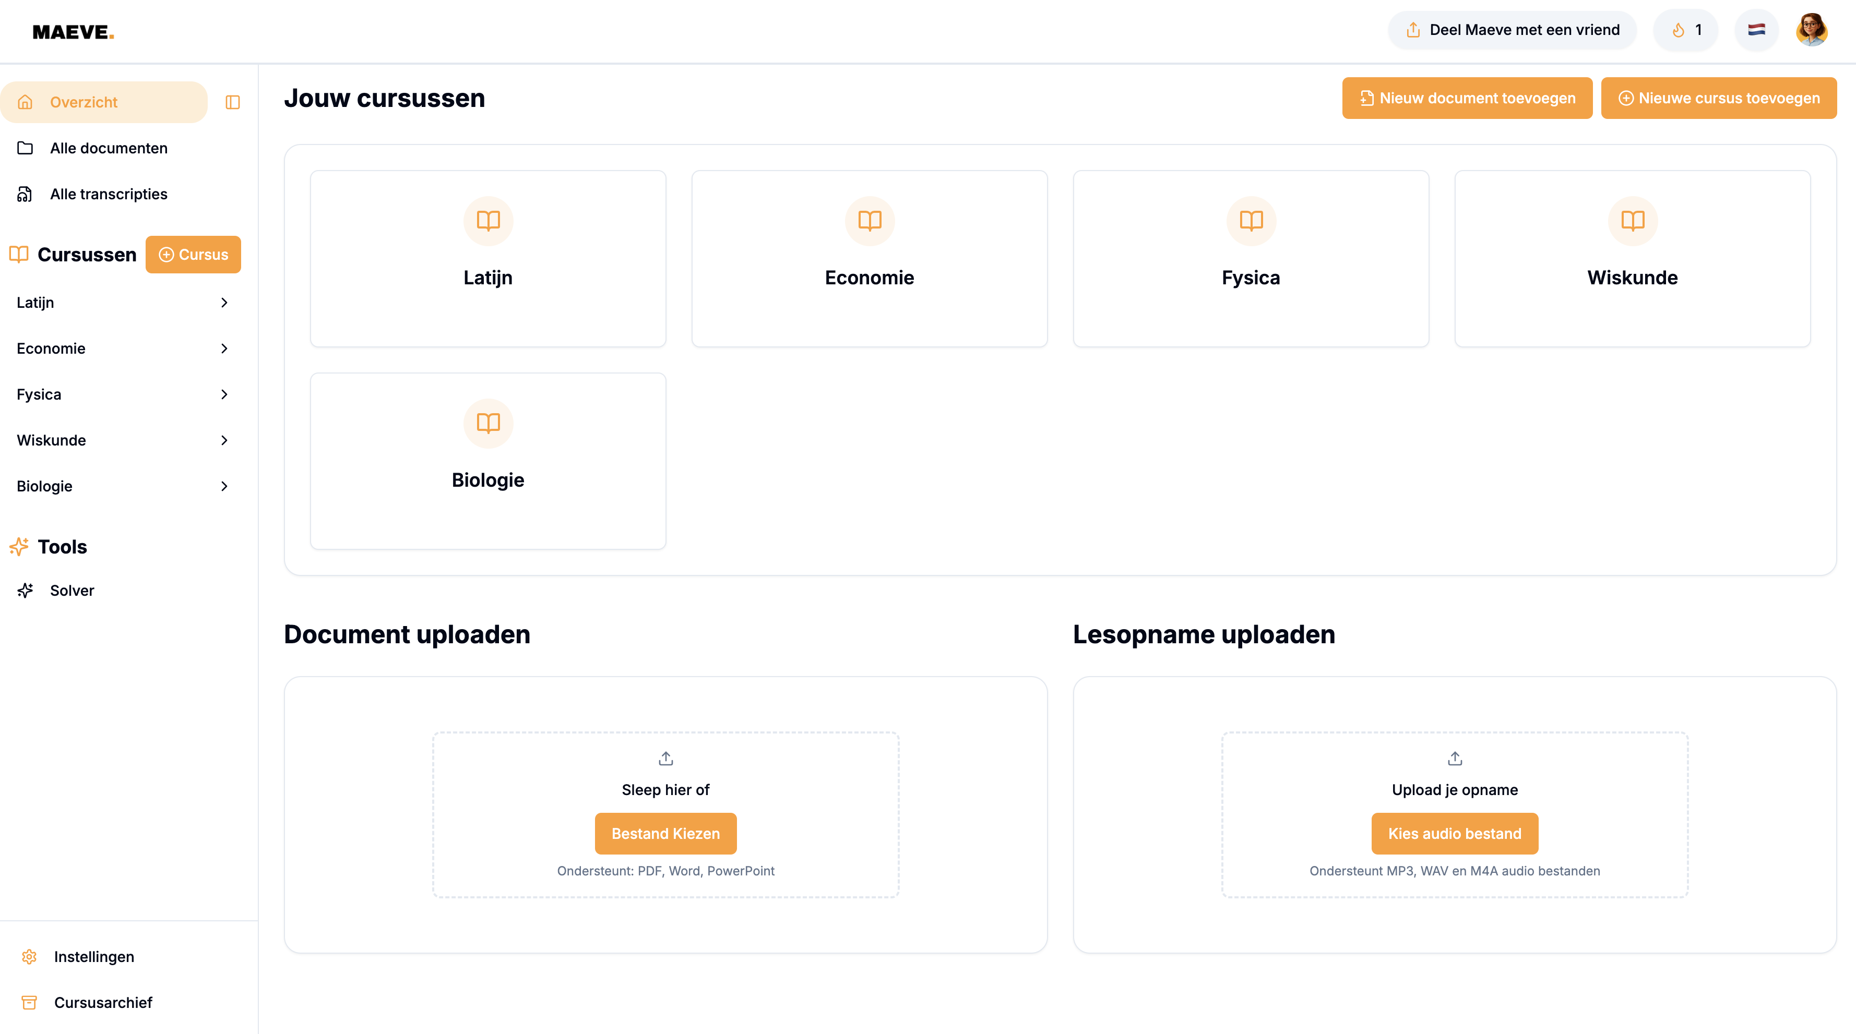Click the Cursusarchief archive icon
The width and height of the screenshot is (1856, 1034).
click(x=30, y=1002)
